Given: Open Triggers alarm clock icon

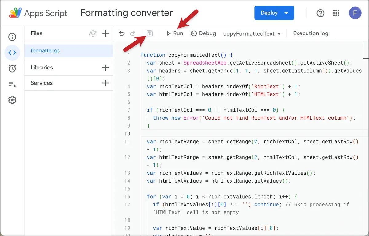Looking at the screenshot, I should [x=12, y=69].
